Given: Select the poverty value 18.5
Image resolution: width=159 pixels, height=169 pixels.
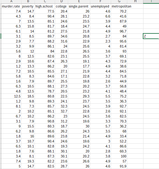Looking at the screenshot, I should (x=28, y=96).
